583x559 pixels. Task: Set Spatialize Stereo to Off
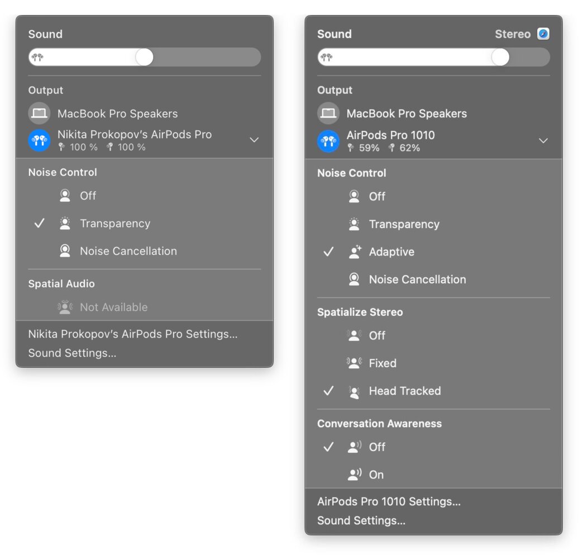(433, 335)
